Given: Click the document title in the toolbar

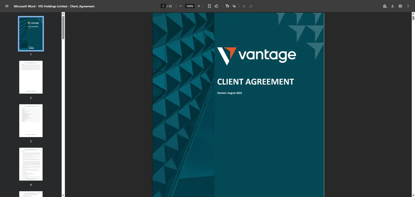Looking at the screenshot, I should pos(54,6).
